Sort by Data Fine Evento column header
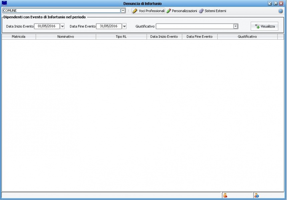This screenshot has width=287, height=200. 200,37
